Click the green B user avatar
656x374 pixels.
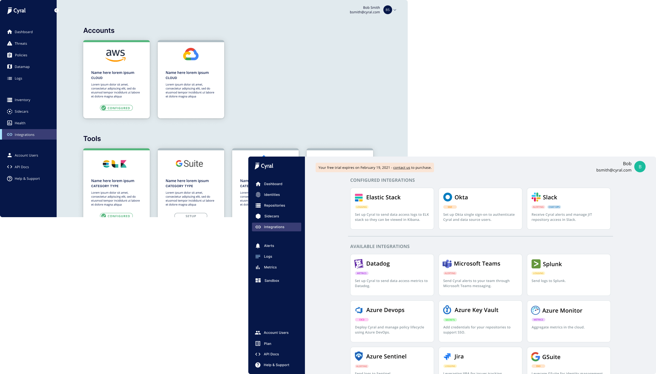click(x=640, y=167)
